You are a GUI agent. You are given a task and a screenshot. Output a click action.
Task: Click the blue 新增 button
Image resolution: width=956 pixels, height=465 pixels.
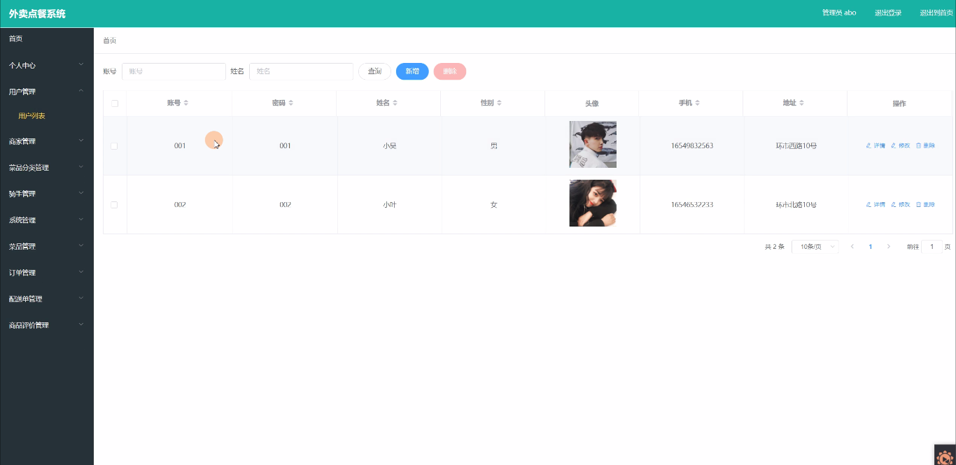(x=412, y=71)
